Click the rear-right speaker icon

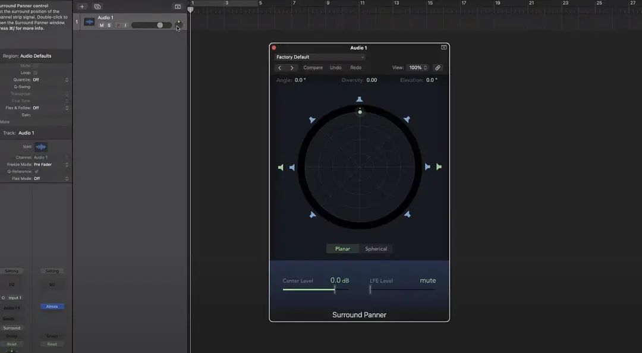407,214
